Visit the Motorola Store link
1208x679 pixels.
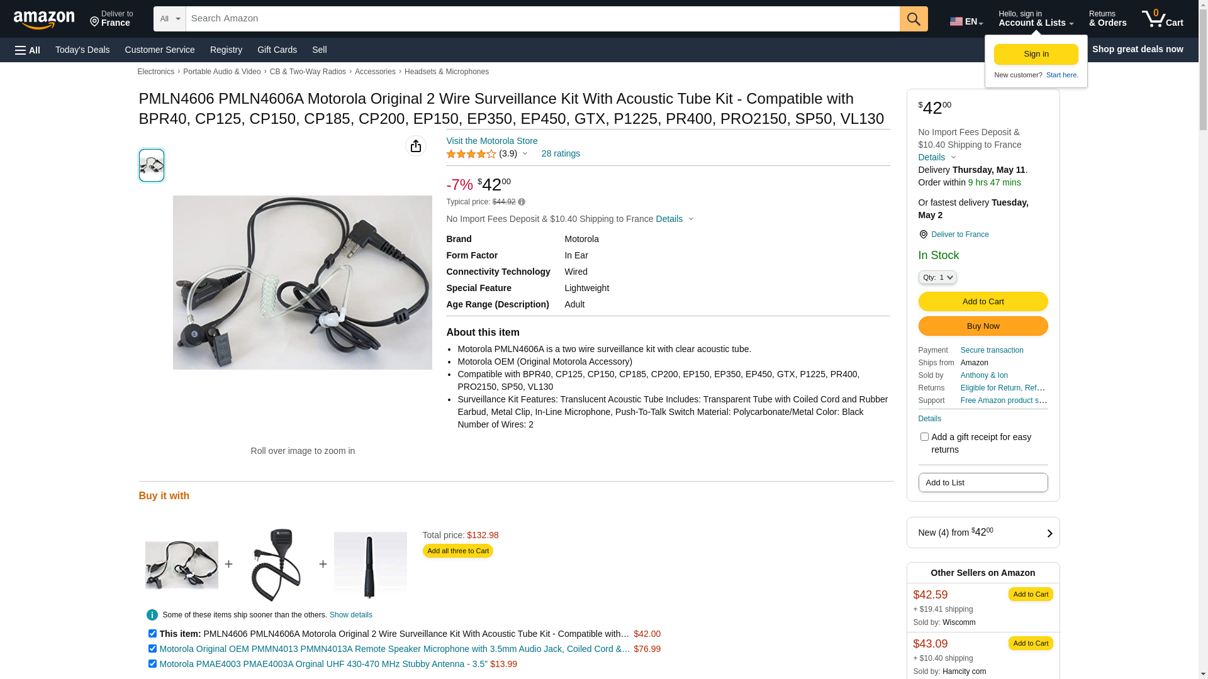coord(492,141)
